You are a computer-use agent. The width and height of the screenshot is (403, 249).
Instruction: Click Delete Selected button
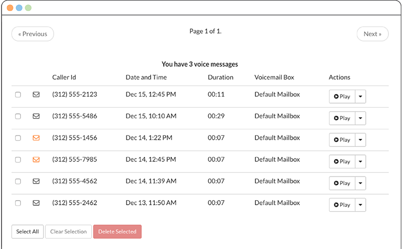pos(117,231)
